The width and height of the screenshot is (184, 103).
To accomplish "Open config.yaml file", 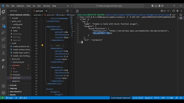I will tap(19, 24).
